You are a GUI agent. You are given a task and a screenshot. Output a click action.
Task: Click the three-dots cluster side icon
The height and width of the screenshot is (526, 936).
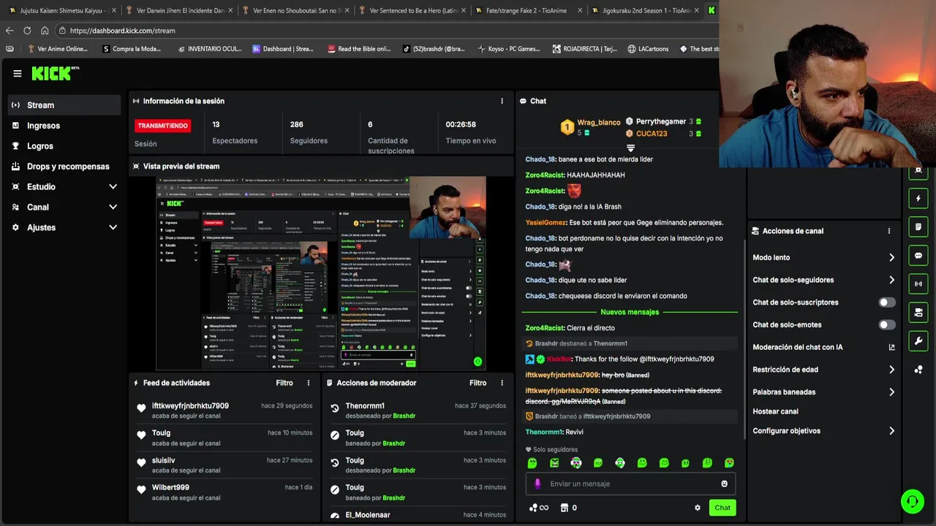point(918,370)
